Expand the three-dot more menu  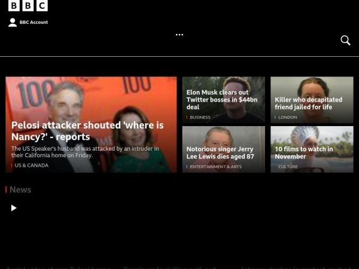pyautogui.click(x=180, y=35)
